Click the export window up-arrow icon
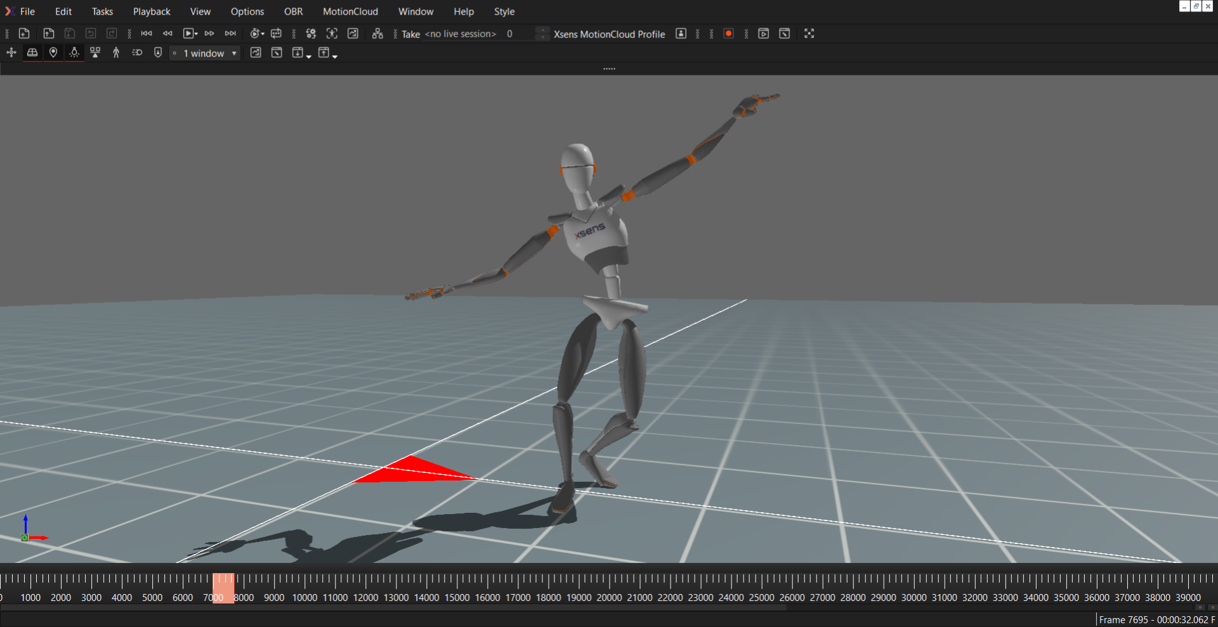The height and width of the screenshot is (627, 1218). [324, 53]
